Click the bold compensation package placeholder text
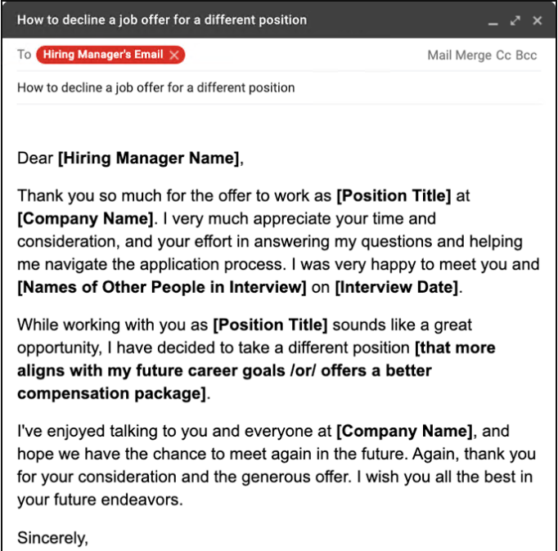Viewport: 558px width, 551px height. point(112,393)
